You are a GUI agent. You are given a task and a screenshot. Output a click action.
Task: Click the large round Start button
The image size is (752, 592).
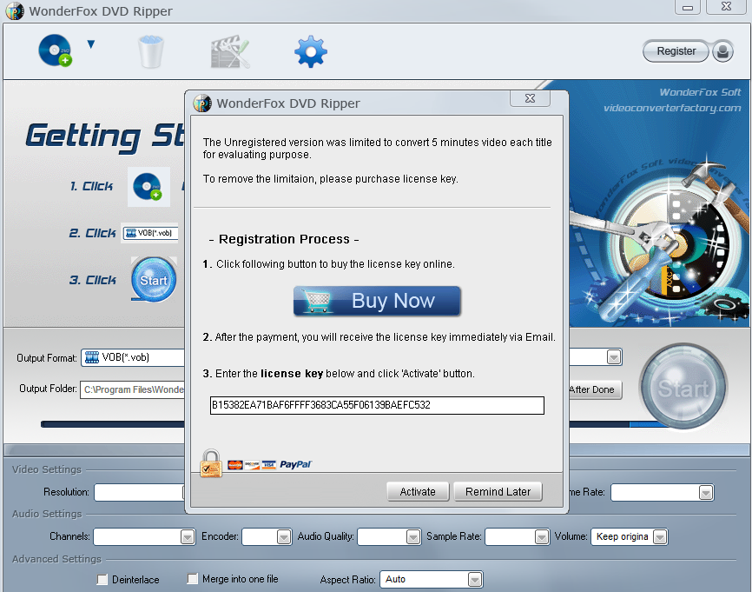[683, 387]
